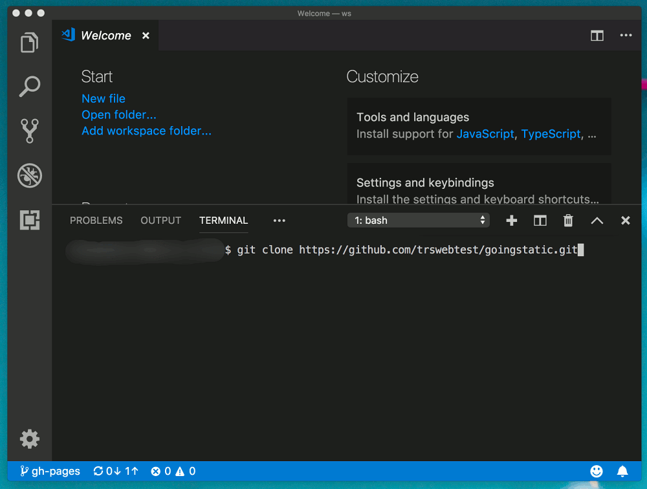Install JavaScript support link
The height and width of the screenshot is (489, 647).
485,134
